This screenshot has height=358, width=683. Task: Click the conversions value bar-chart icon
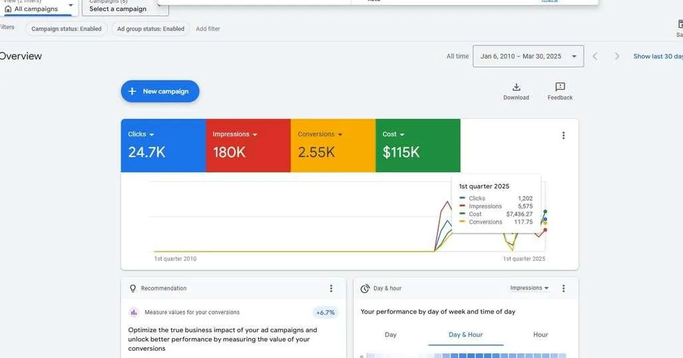click(134, 312)
